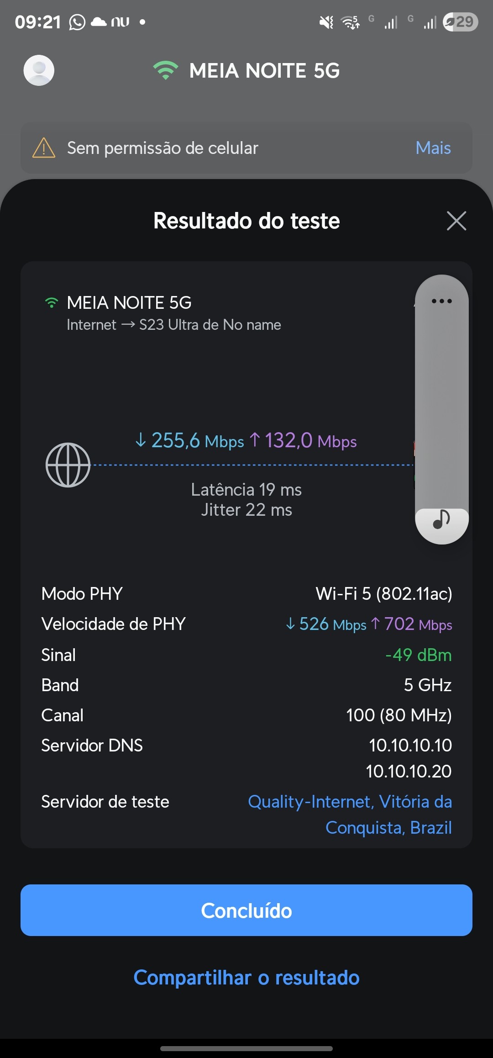Tap the battery indicator showing 29

460,22
